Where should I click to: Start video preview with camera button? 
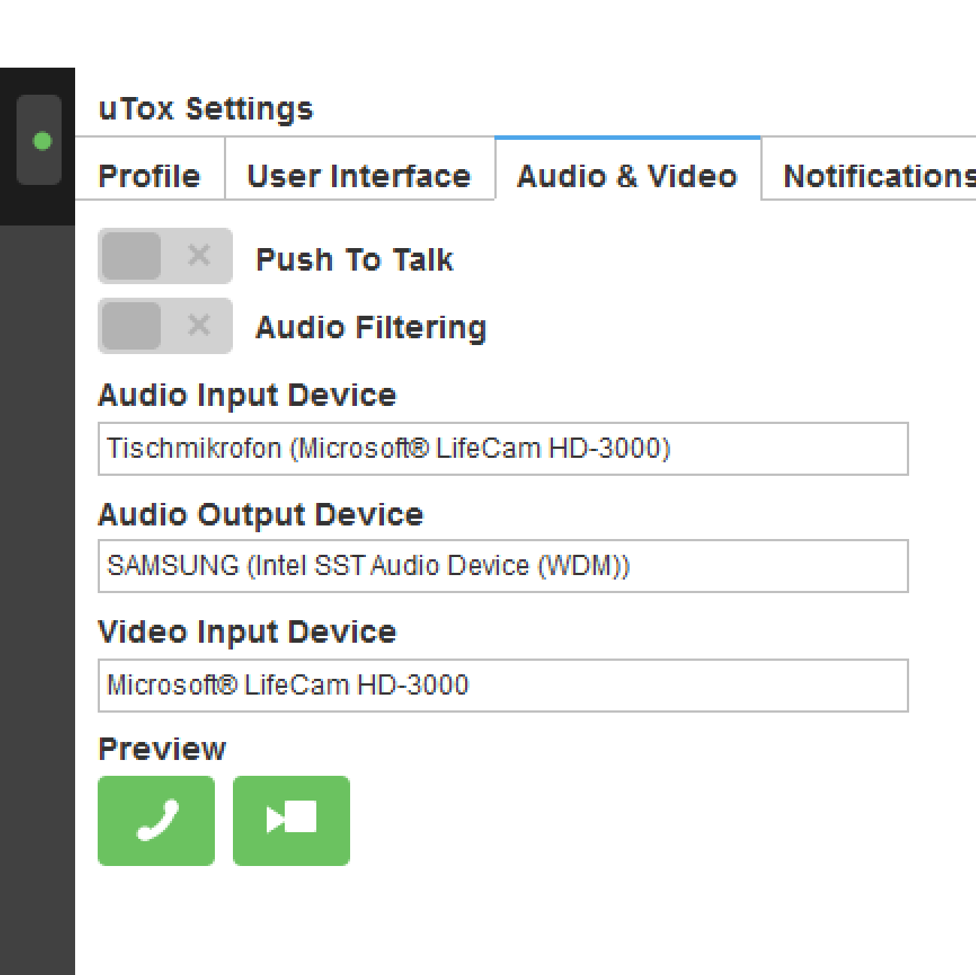[x=292, y=820]
